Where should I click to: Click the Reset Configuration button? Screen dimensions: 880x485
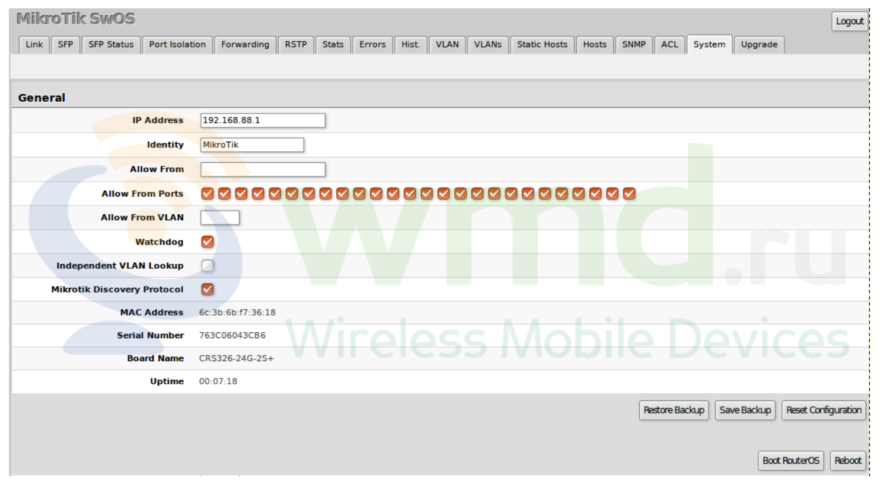[x=824, y=410]
